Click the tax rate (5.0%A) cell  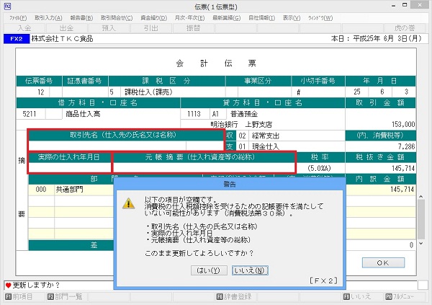click(x=319, y=168)
